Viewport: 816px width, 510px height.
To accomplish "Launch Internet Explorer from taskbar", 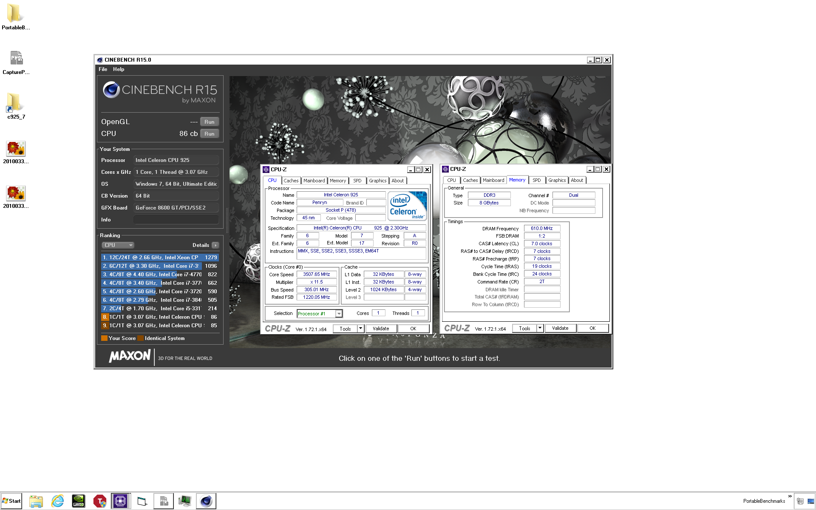I will coord(57,501).
